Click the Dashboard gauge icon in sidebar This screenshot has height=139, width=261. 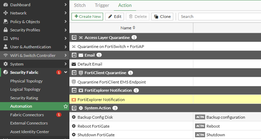coord(6,4)
